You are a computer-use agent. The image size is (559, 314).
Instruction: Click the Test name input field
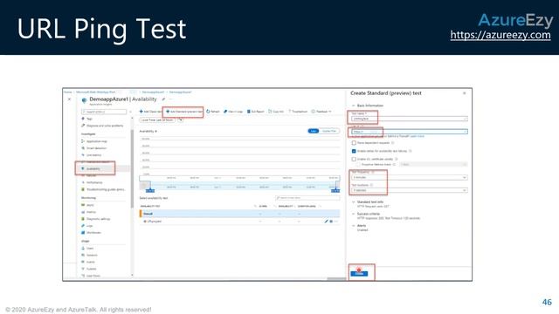[410, 119]
